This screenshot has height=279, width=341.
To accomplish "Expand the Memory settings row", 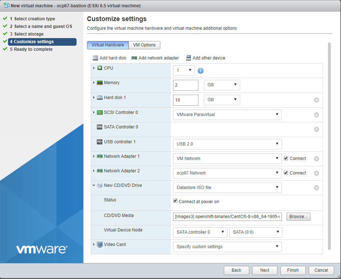I will [94, 83].
